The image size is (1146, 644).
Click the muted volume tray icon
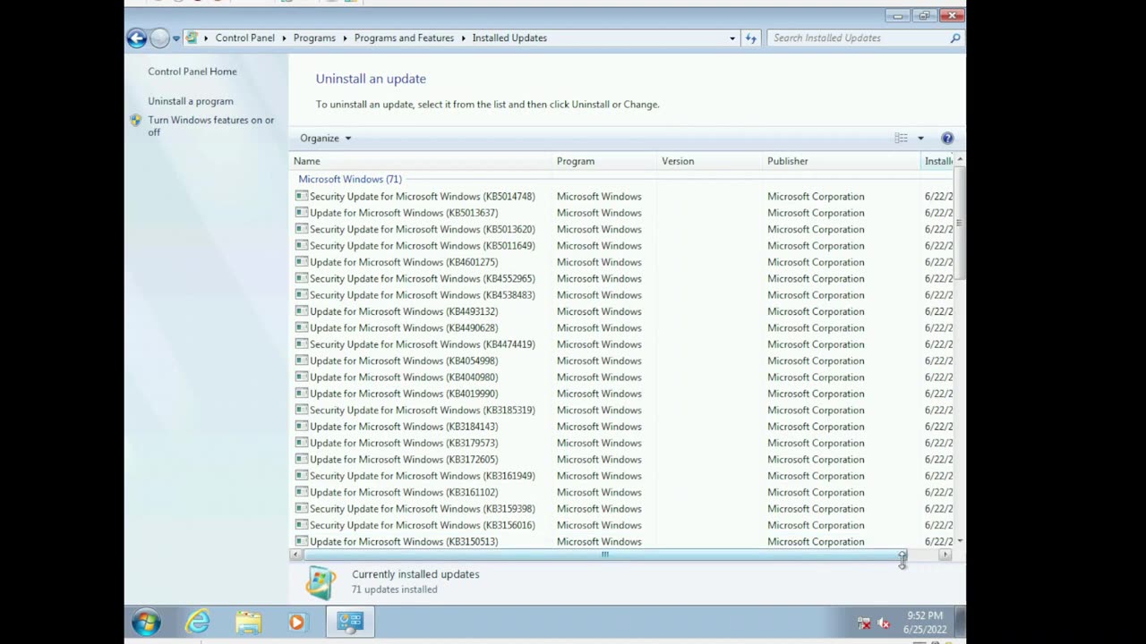(884, 623)
